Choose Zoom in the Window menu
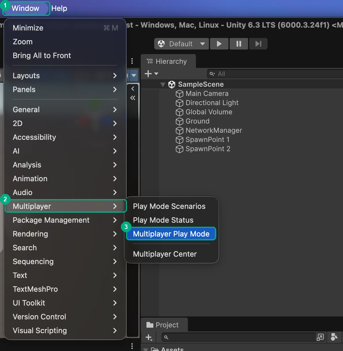This screenshot has height=351, width=343. [x=65, y=42]
